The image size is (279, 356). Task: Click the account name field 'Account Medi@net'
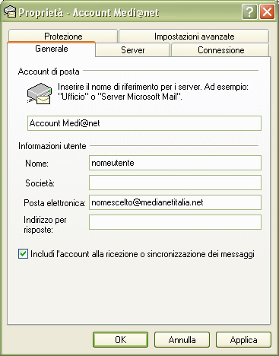click(x=144, y=123)
